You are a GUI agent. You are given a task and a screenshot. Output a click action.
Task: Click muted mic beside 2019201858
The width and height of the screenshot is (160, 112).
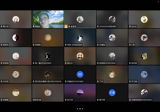click(x=34, y=63)
